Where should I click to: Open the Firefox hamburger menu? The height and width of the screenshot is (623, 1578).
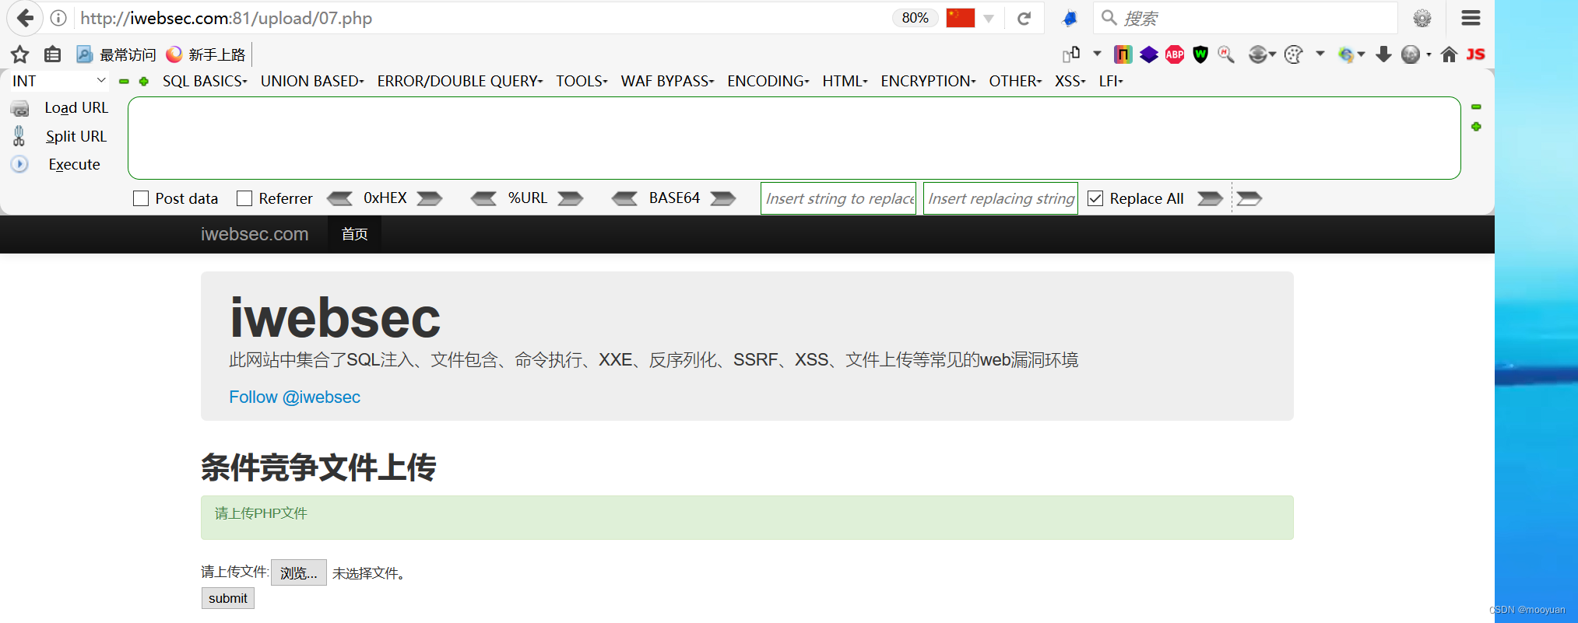click(x=1471, y=18)
